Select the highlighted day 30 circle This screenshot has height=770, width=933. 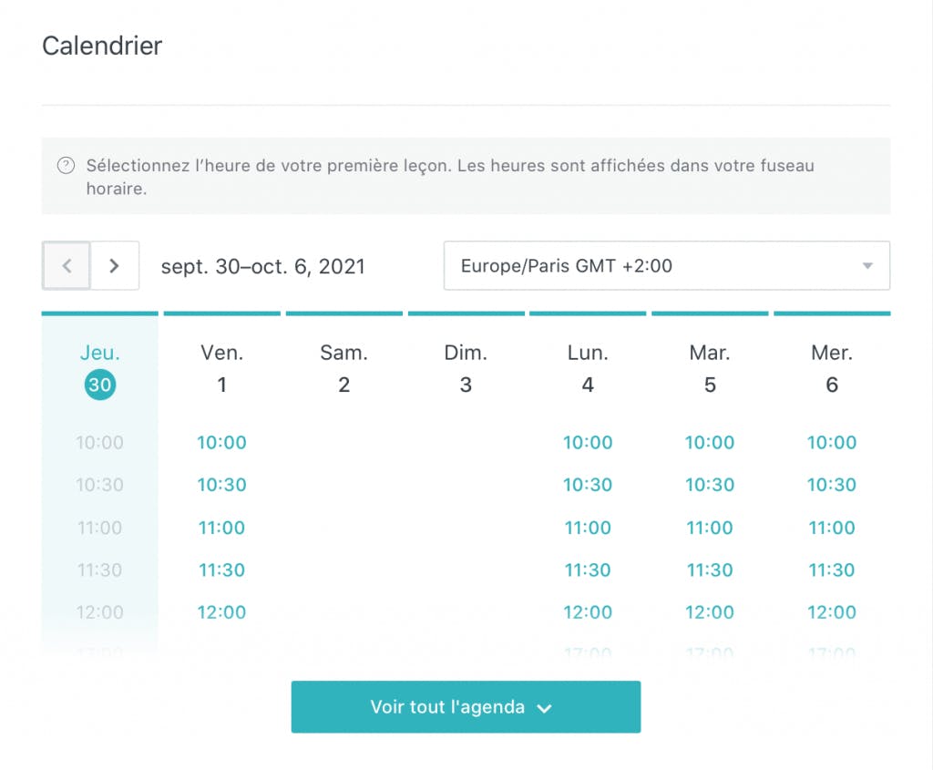tap(99, 385)
